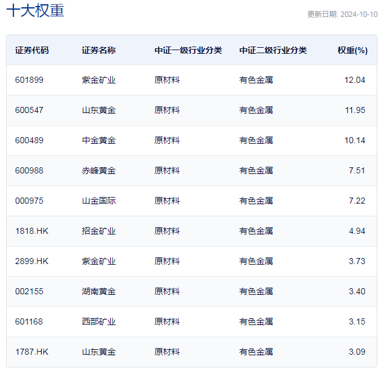The image size is (381, 371).
Task: Click stock code 2899.HK
Action: [31, 261]
